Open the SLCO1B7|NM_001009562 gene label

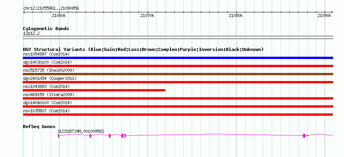[x=81, y=132]
